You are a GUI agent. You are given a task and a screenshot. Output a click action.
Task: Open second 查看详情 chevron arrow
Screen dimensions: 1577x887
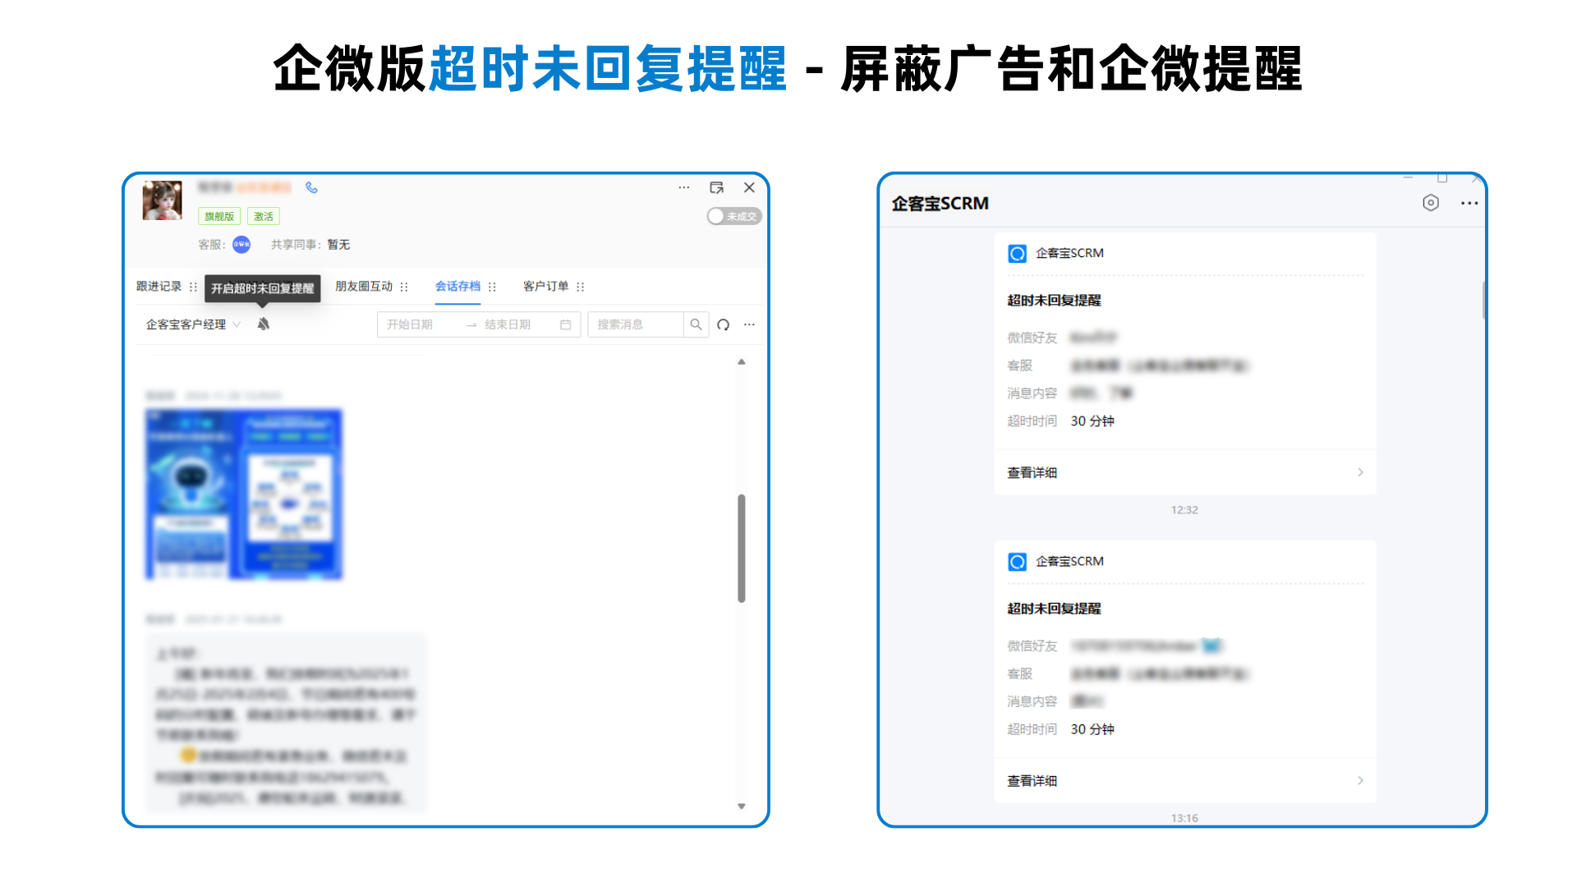tap(1360, 780)
